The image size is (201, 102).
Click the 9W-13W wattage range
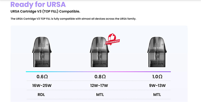(157, 86)
